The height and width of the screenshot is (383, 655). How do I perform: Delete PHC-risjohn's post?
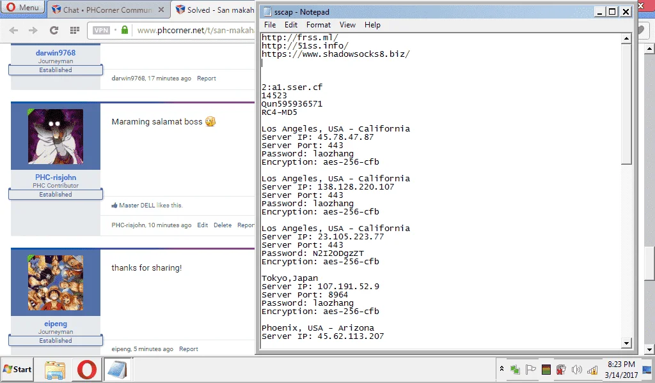(223, 225)
